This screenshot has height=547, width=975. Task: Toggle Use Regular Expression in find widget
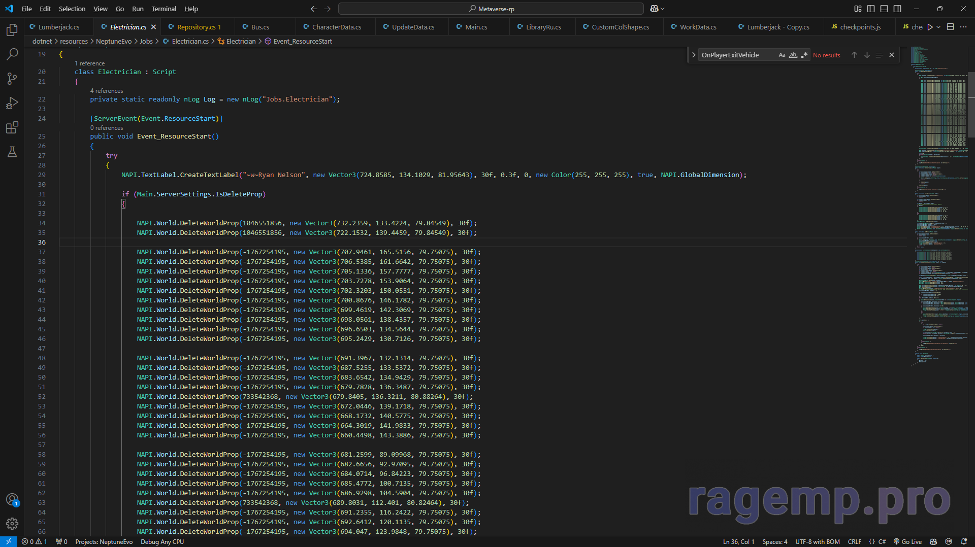[x=804, y=55]
